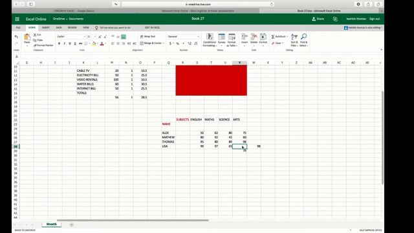Image resolution: width=414 pixels, height=233 pixels.
Task: Collapse the ribbon with the chevron
Action: [x=381, y=50]
